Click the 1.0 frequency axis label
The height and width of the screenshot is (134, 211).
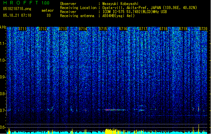point(3,60)
